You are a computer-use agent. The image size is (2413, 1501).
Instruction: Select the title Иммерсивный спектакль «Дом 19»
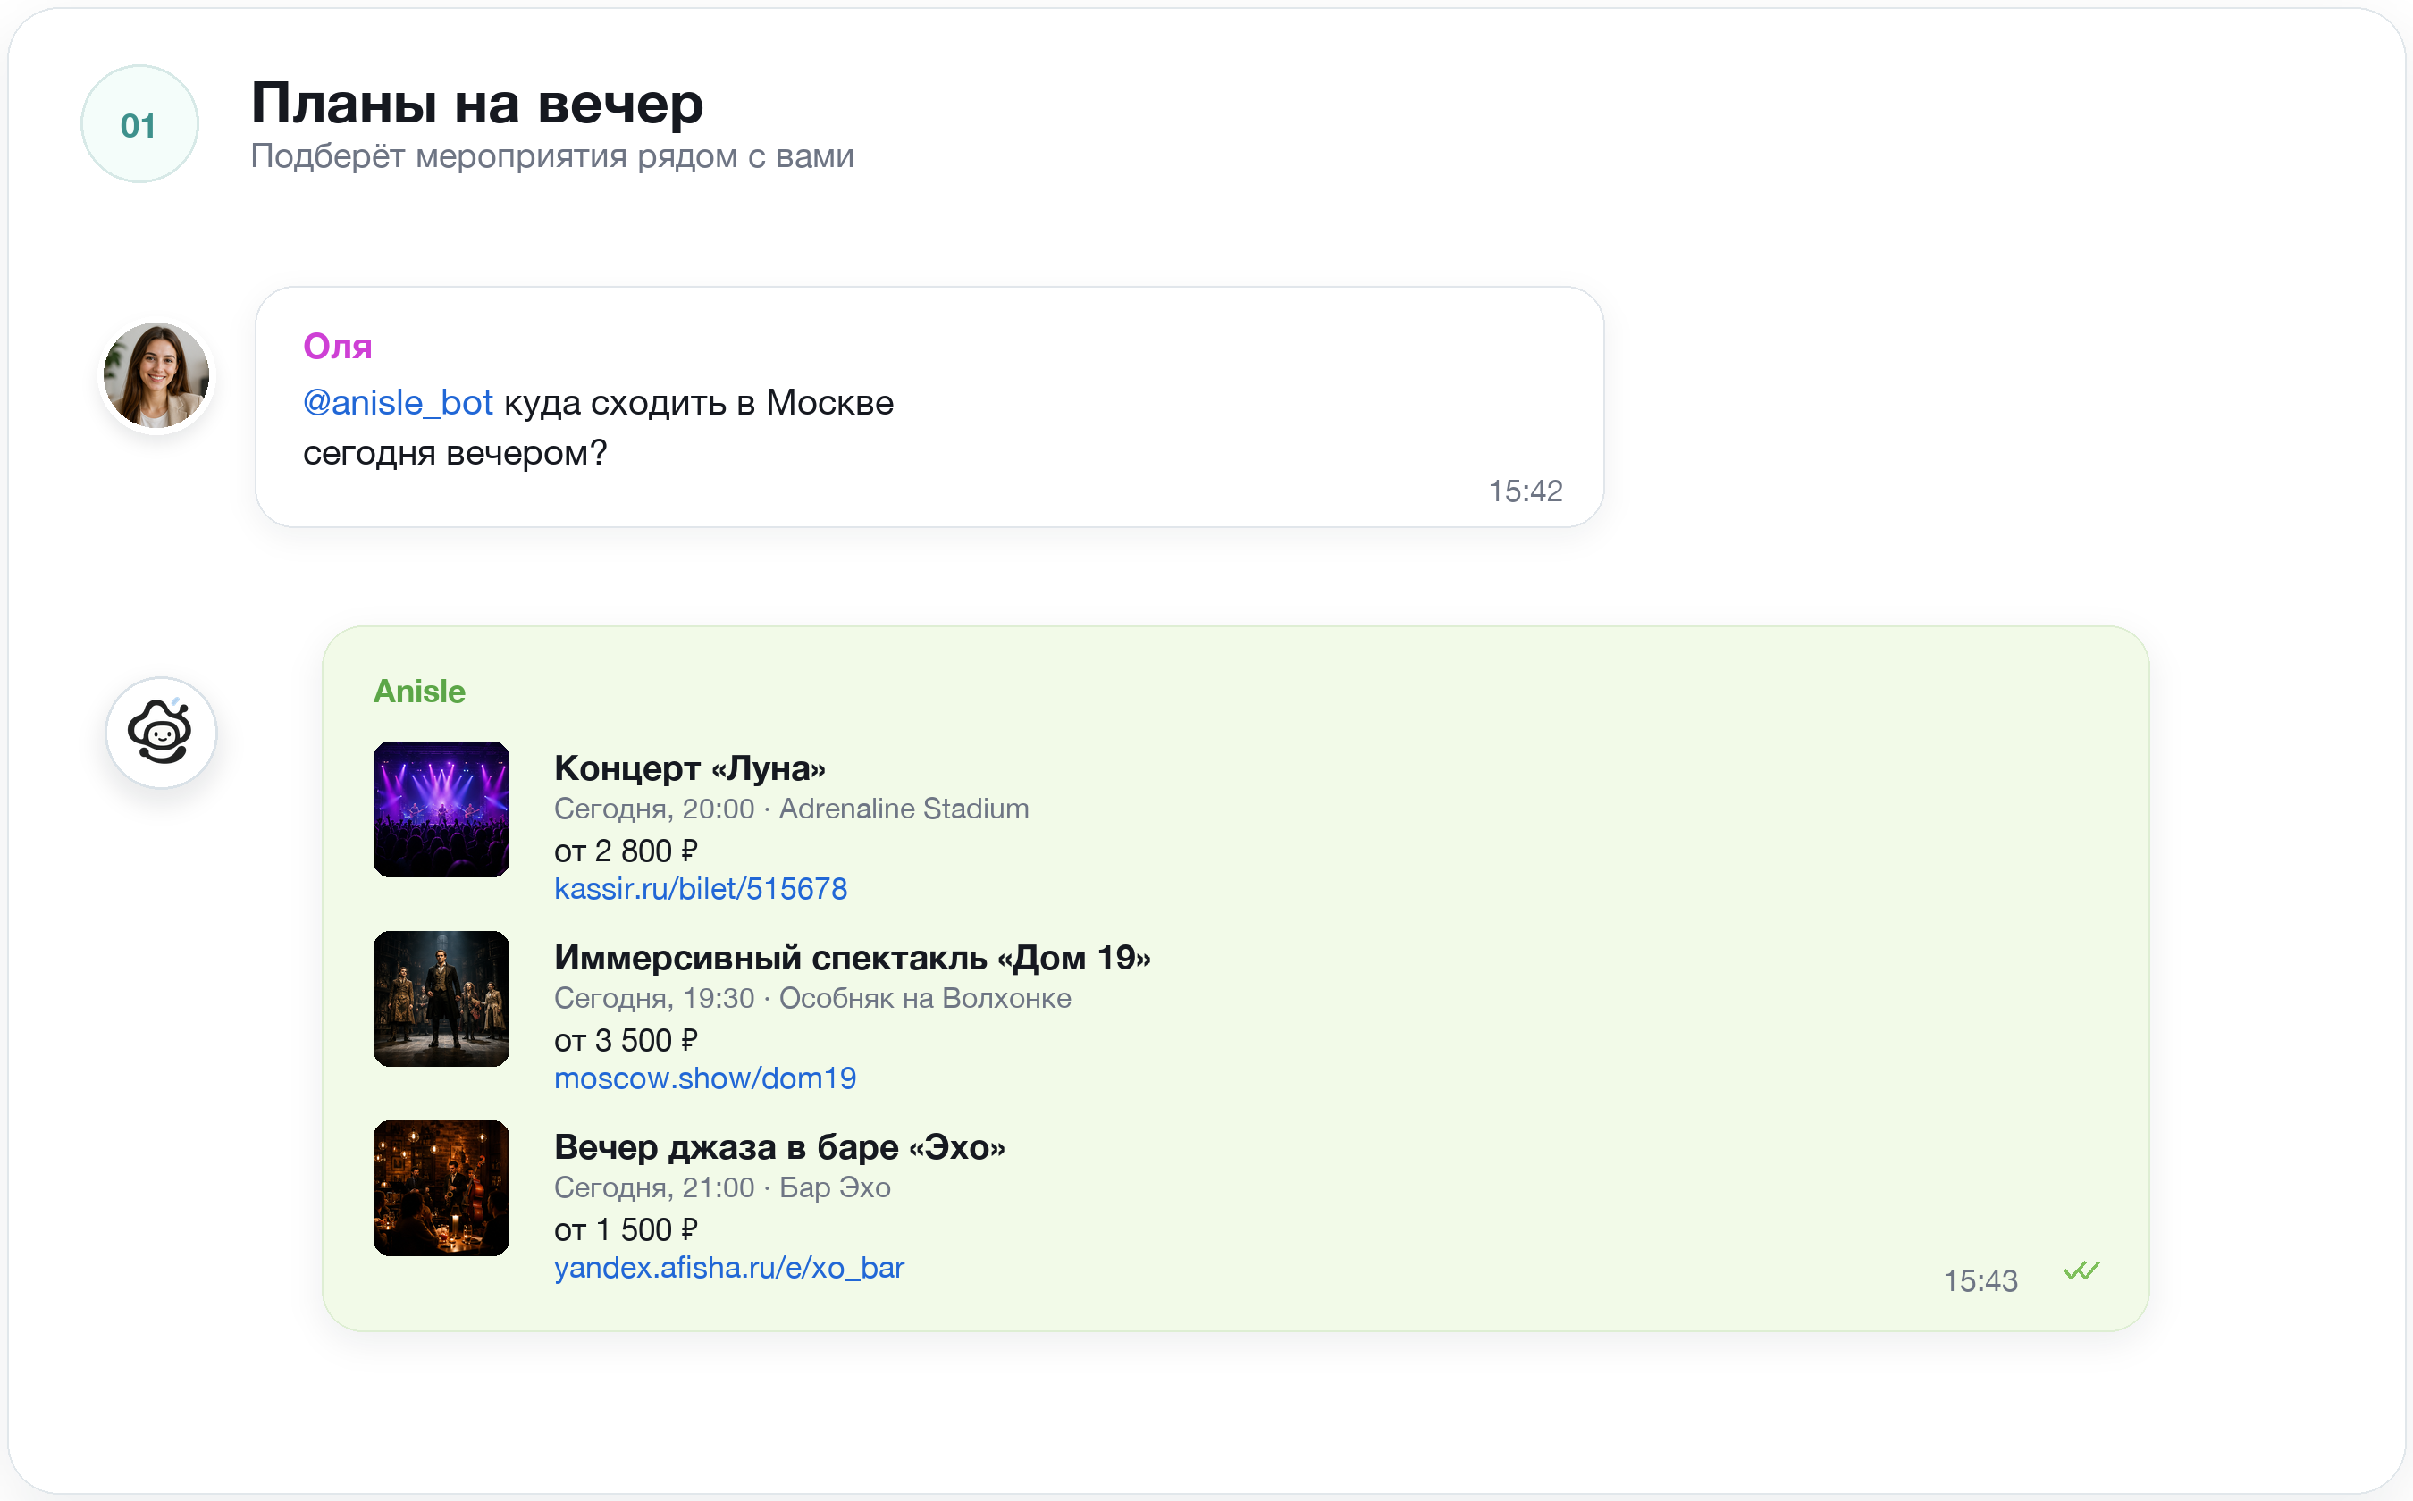click(x=852, y=958)
